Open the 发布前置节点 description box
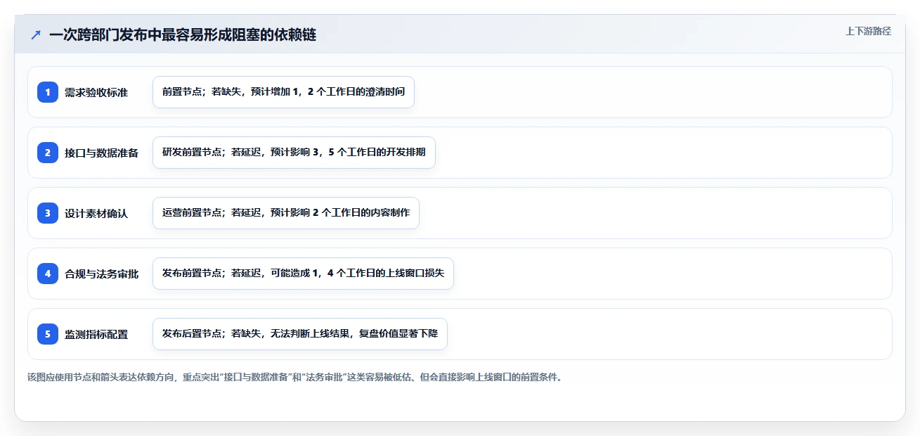920x436 pixels. [303, 274]
